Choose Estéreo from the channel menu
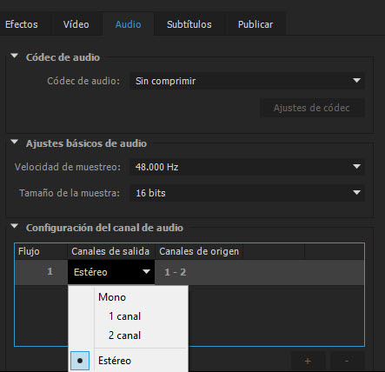The width and height of the screenshot is (385, 372). pos(115,361)
